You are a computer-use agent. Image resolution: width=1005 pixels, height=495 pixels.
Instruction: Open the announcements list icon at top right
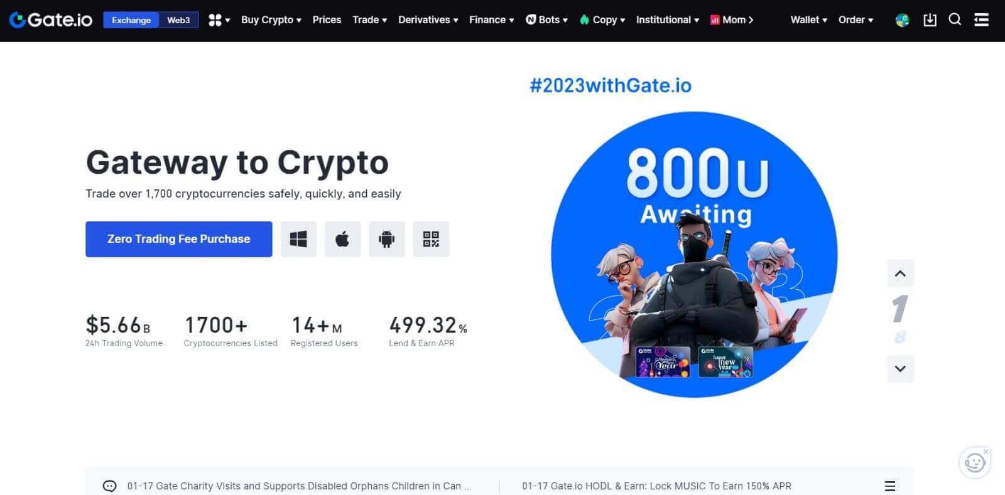coord(981,19)
